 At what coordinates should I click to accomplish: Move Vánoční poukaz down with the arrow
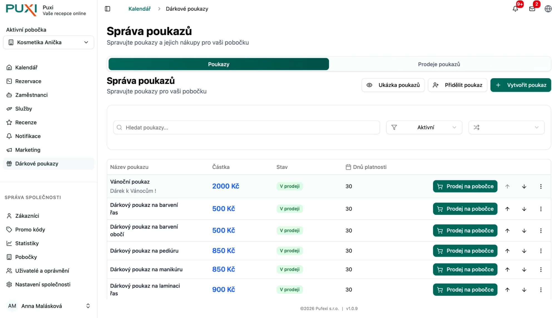tap(524, 186)
